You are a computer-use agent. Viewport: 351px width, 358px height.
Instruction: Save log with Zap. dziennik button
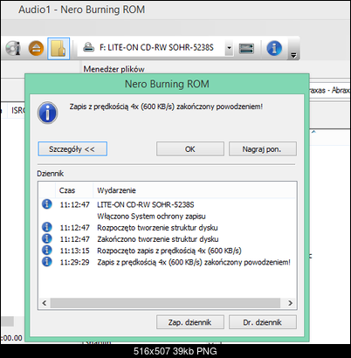[190, 322]
